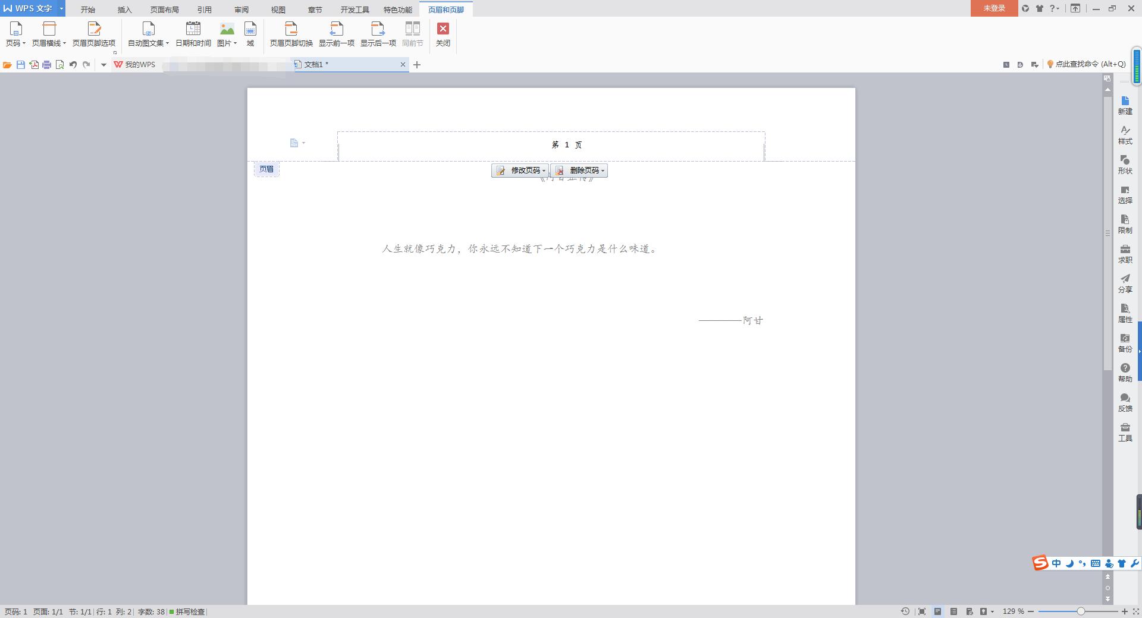The width and height of the screenshot is (1142, 618).
Task: Open the small document icon dropdown left of the header
Action: pyautogui.click(x=297, y=143)
